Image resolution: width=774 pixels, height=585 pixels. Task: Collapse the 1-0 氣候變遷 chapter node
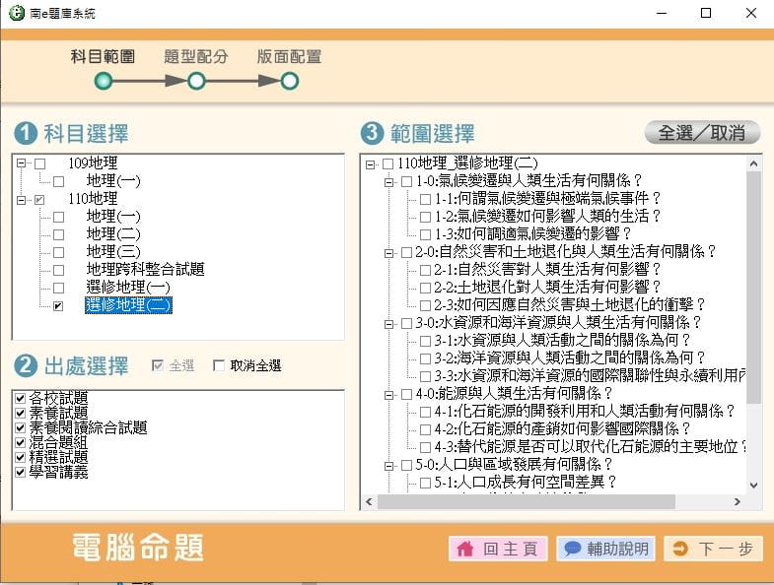389,182
